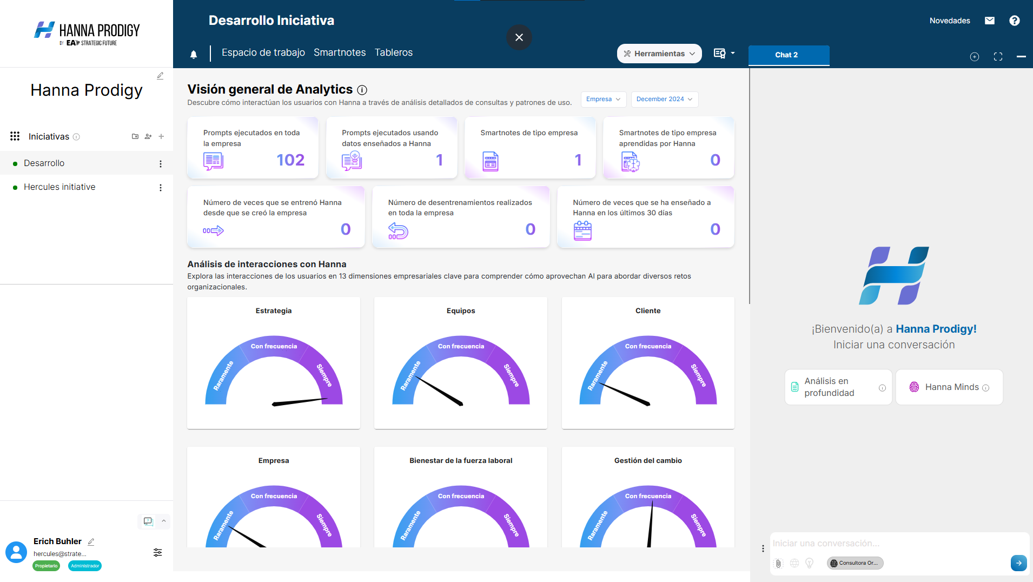Click Smartnotes aprendidas por Hanna card

point(668,147)
